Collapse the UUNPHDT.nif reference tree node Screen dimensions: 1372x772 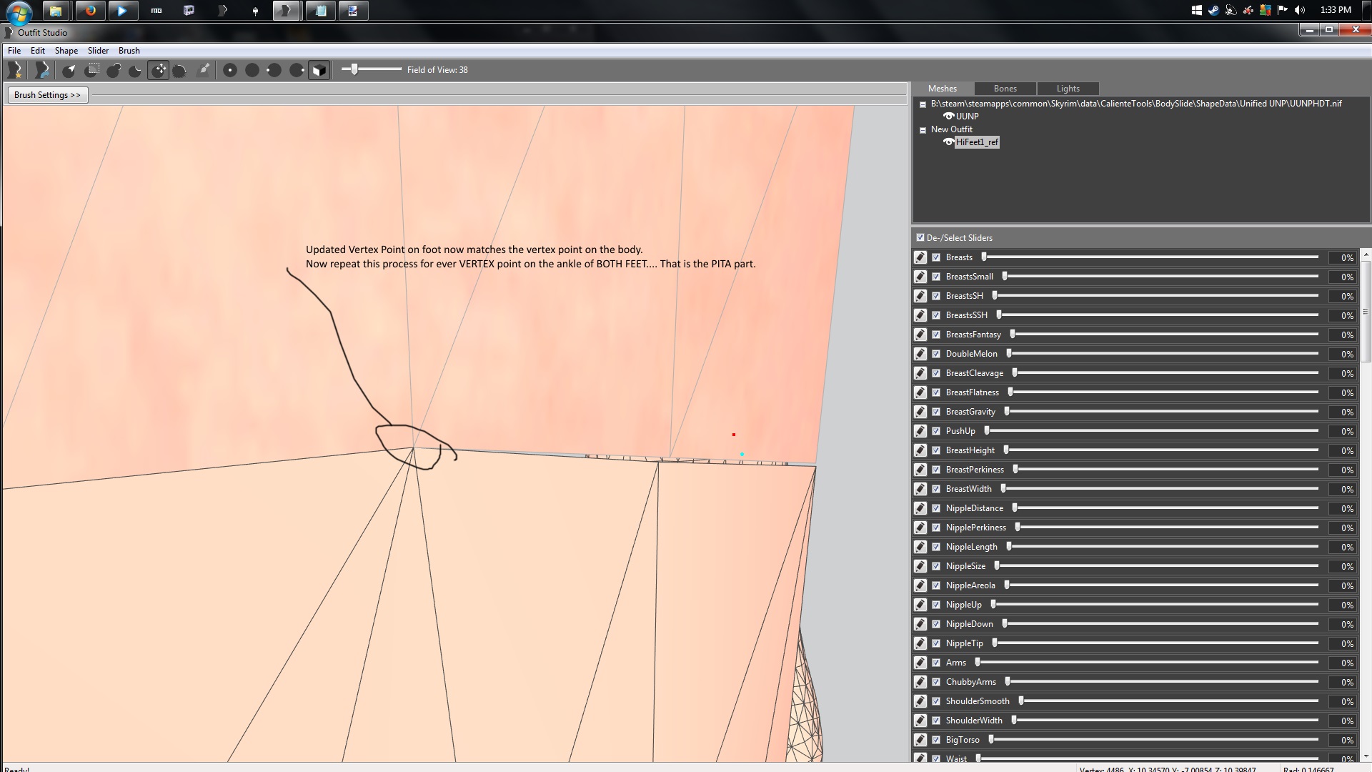coord(923,104)
